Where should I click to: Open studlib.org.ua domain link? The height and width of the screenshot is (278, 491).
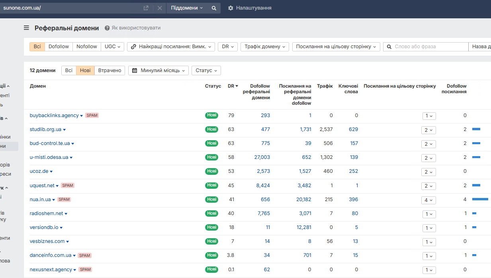[45, 129]
